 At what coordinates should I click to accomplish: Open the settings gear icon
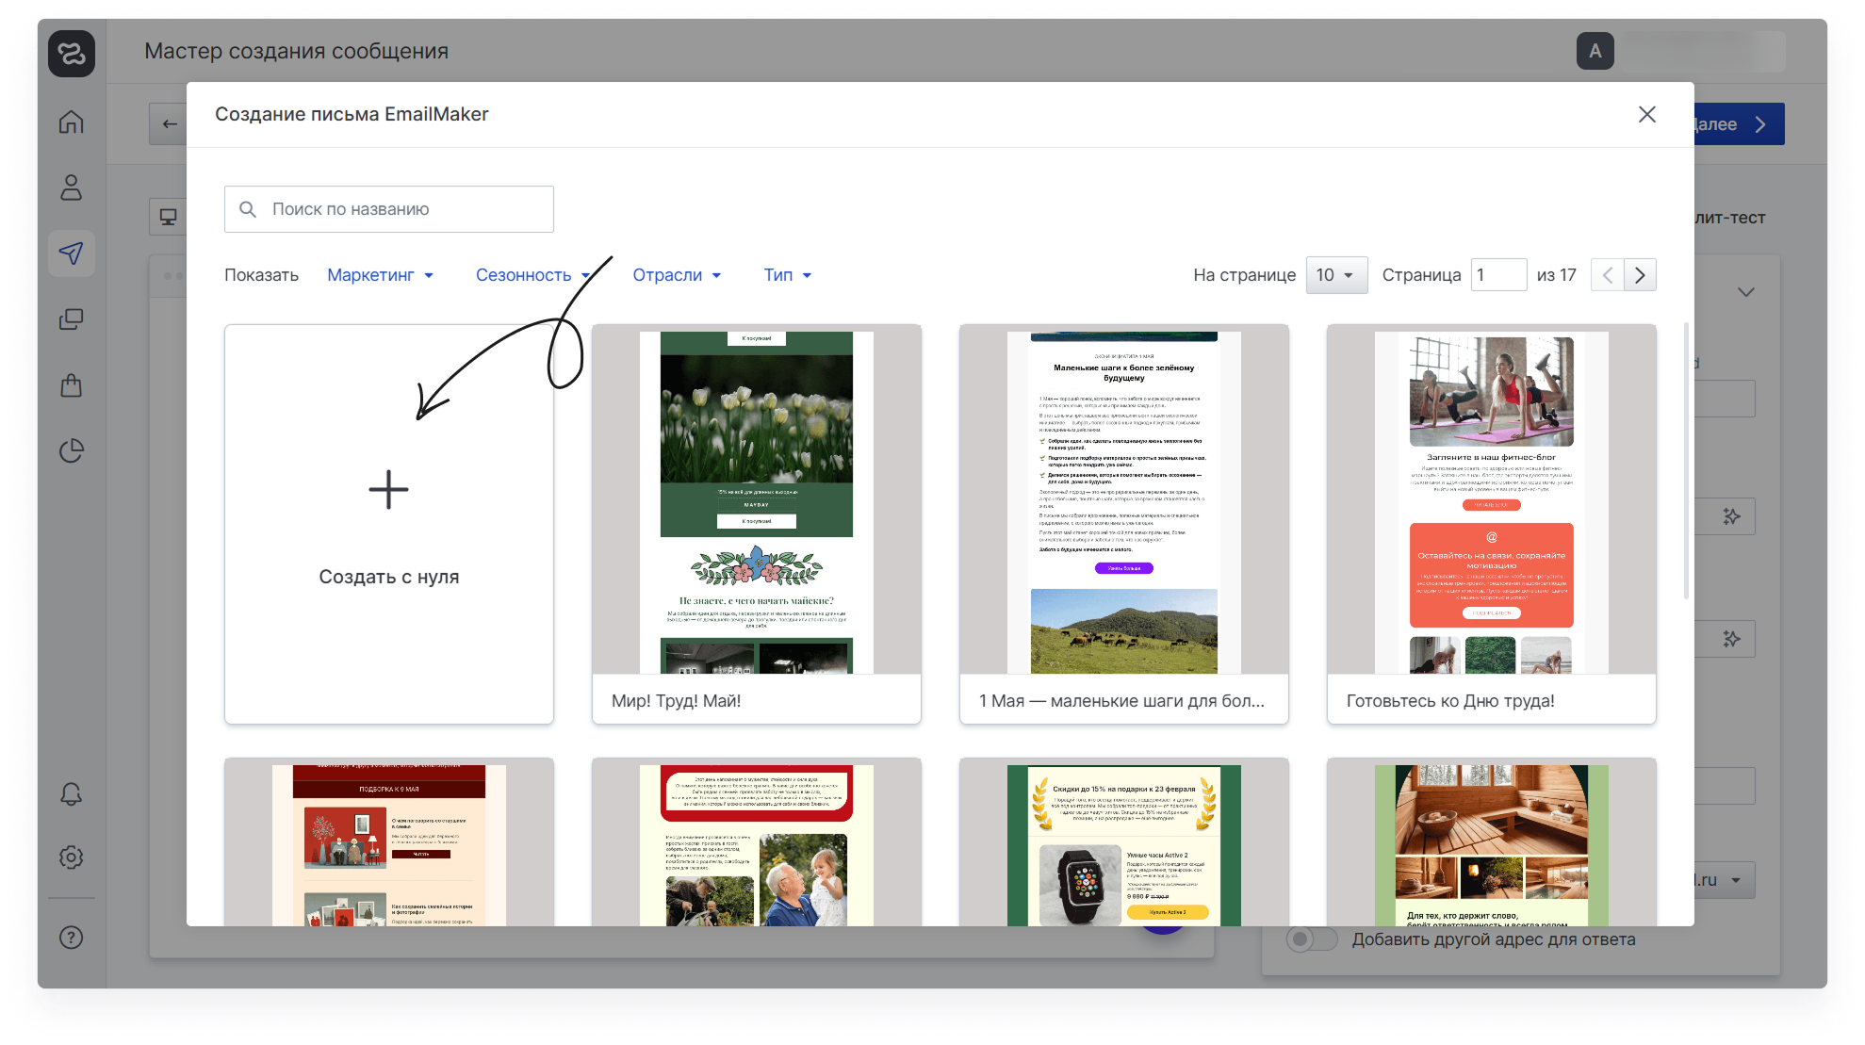pos(72,857)
